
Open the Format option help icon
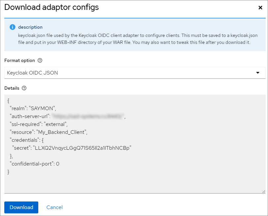click(x=40, y=60)
